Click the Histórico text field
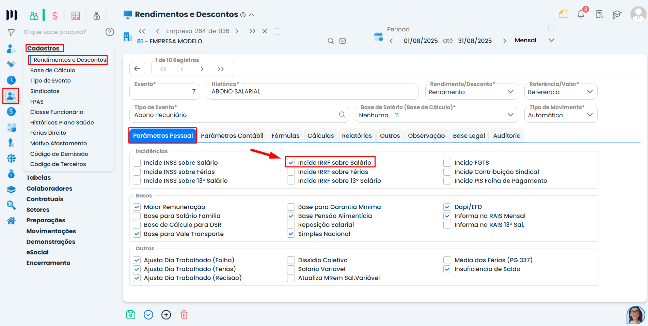This screenshot has width=648, height=326. pyautogui.click(x=312, y=92)
